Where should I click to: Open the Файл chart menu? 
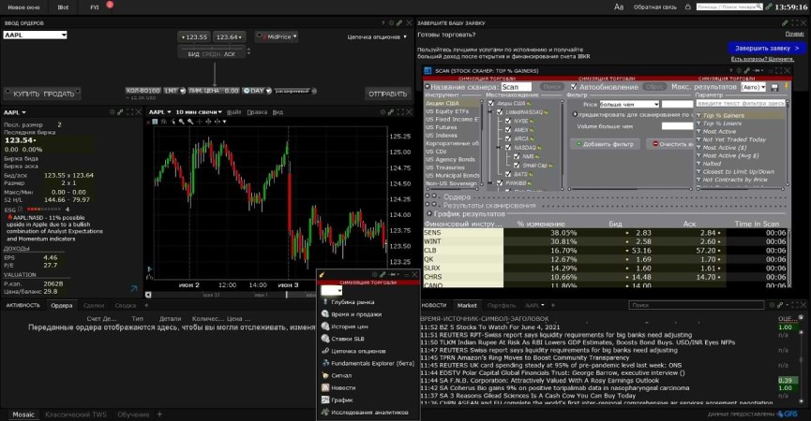coord(233,112)
